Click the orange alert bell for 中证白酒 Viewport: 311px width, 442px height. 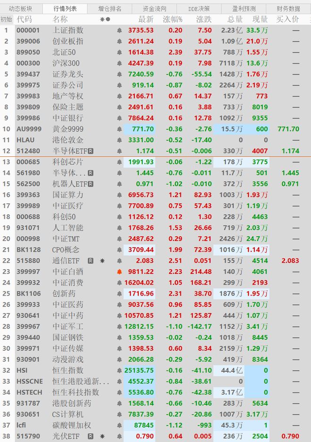coord(119,272)
